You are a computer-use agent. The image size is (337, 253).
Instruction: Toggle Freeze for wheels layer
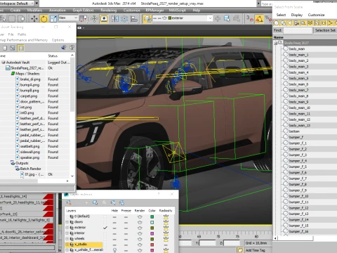click(x=126, y=239)
